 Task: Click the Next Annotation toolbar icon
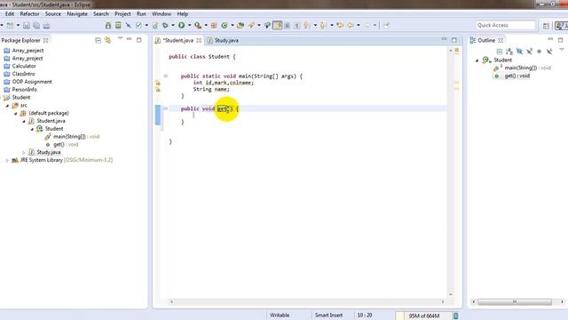(x=307, y=25)
